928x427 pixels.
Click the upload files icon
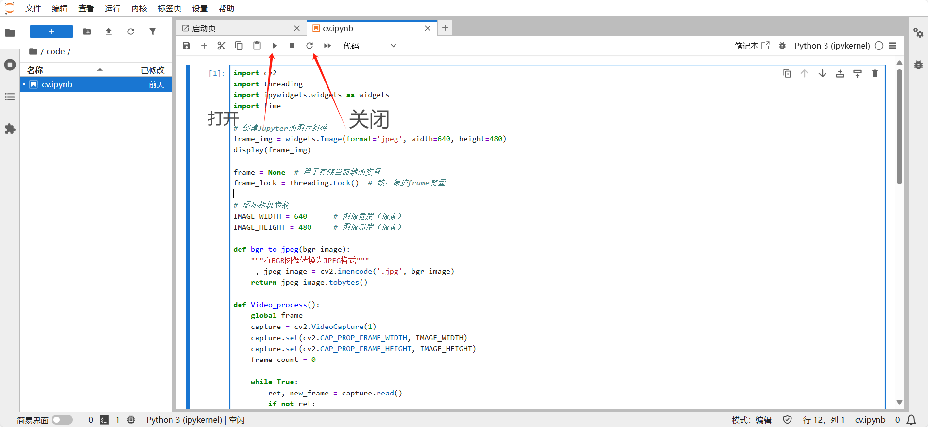(x=109, y=32)
